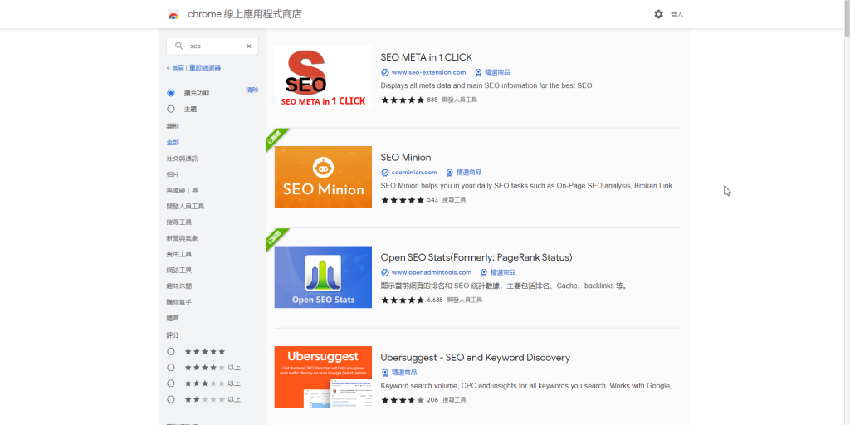Image resolution: width=850 pixels, height=425 pixels.
Task: Open the Ubersuggest orange thumbnail
Action: tap(323, 378)
